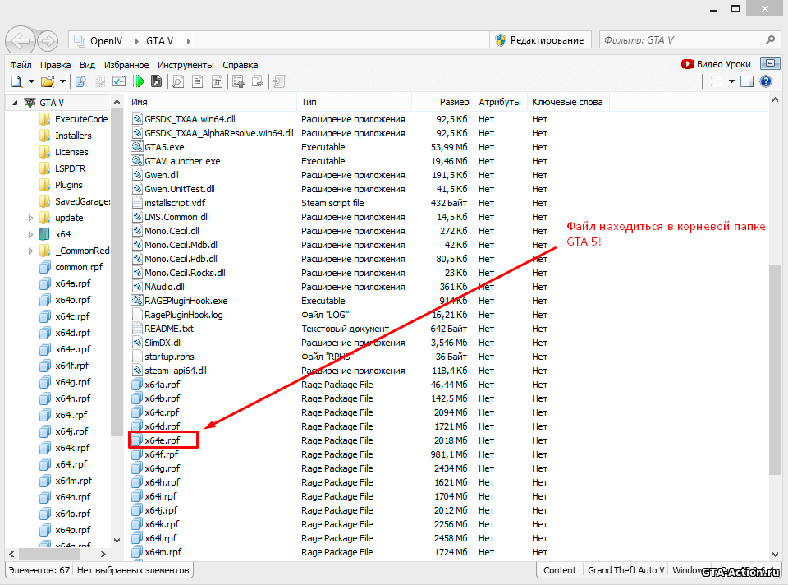788x585 pixels.
Task: Select GTA5.exe in the file list
Action: pos(164,147)
